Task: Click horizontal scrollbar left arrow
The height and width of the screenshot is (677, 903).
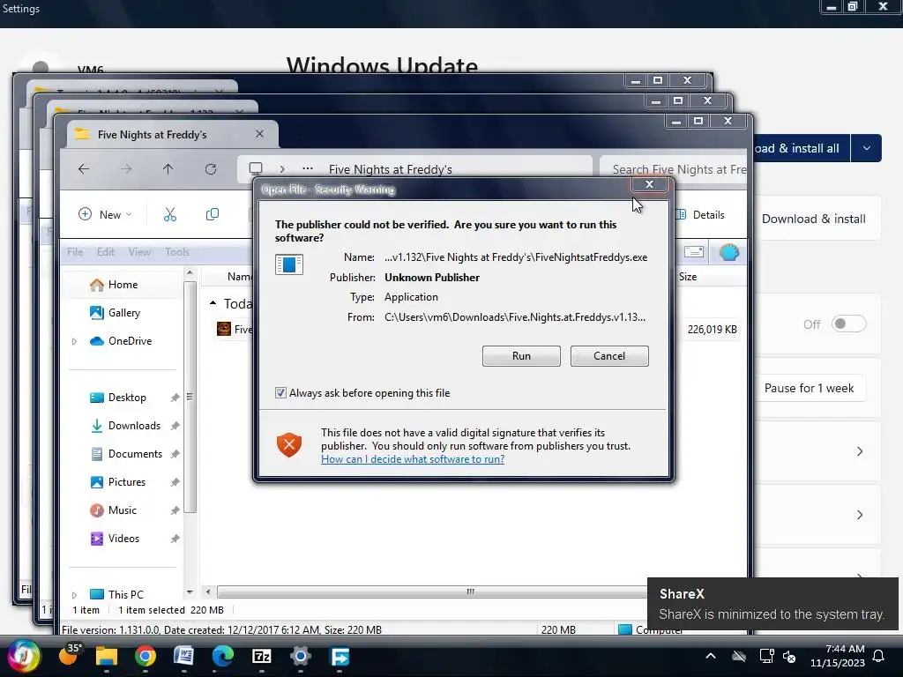Action: pos(208,591)
